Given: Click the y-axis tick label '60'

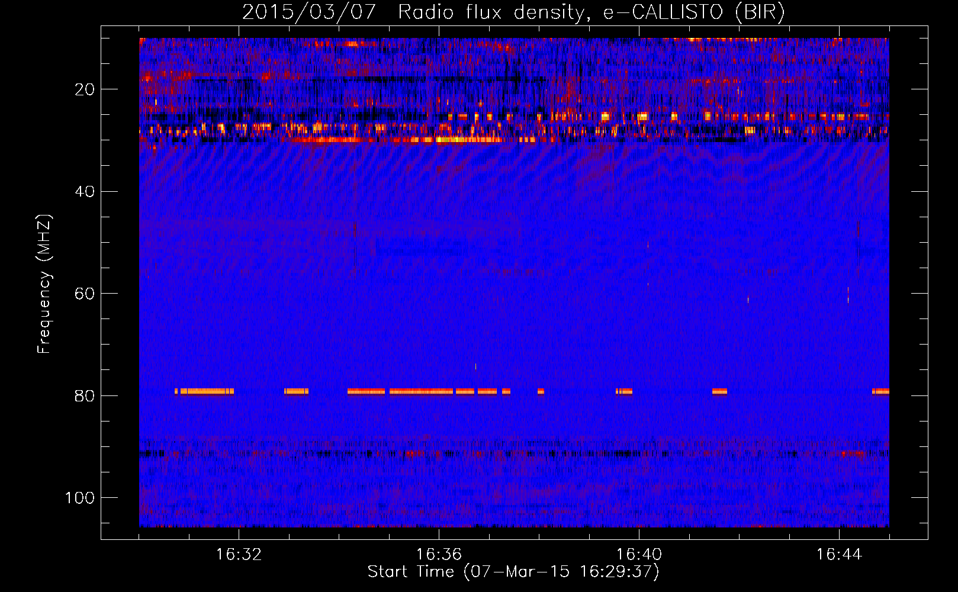Looking at the screenshot, I should [85, 294].
